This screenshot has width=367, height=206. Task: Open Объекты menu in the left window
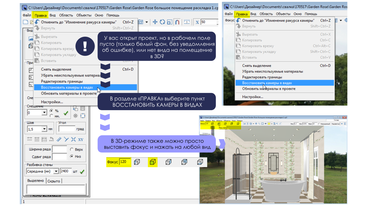[83, 15]
